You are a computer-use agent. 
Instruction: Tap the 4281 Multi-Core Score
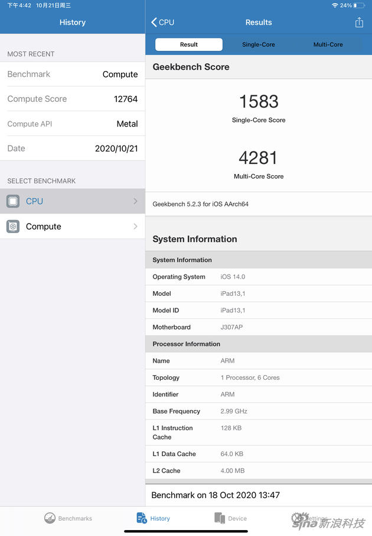coord(259,158)
